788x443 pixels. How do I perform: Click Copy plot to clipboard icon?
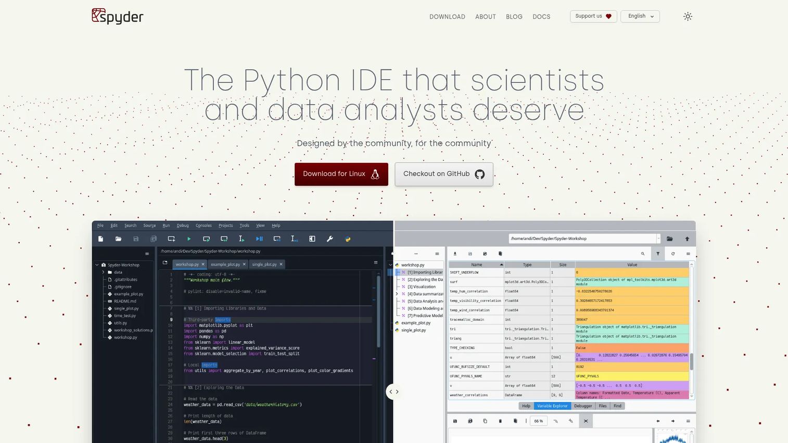485,421
